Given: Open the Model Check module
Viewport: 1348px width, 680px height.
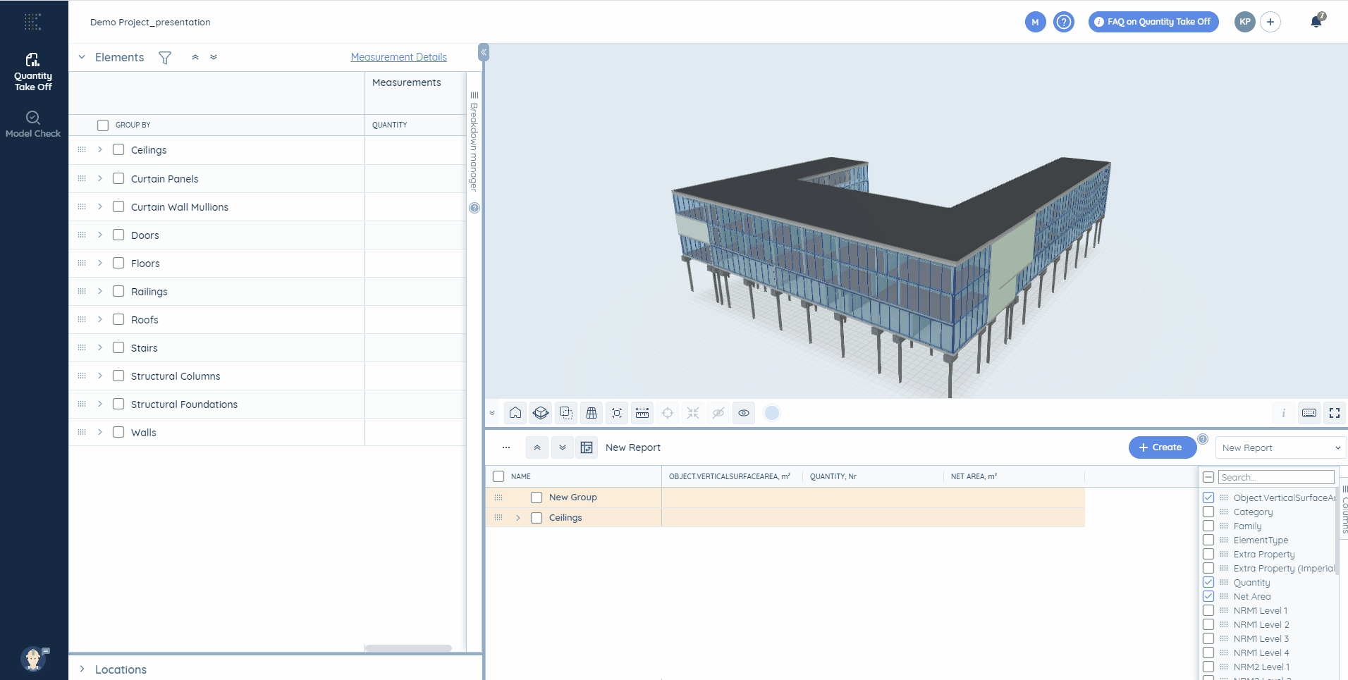Looking at the screenshot, I should coord(33,124).
